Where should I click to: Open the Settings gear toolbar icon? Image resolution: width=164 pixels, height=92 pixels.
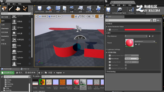click(x=72, y=9)
